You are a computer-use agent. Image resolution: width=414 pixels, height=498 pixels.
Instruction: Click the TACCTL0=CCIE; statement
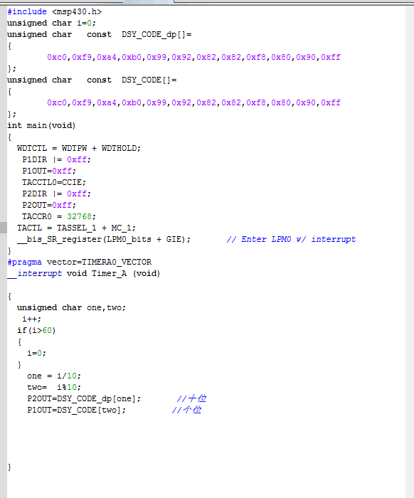[54, 182]
